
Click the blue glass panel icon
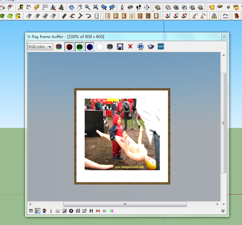[x=156, y=16]
